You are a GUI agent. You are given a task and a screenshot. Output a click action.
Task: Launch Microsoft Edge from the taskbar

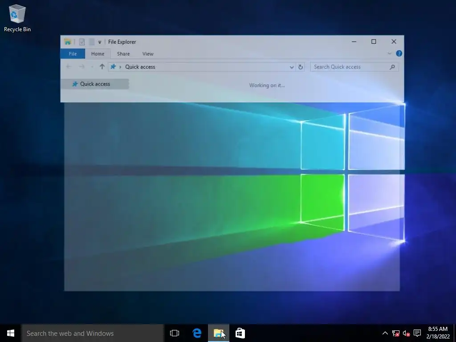pos(197,333)
